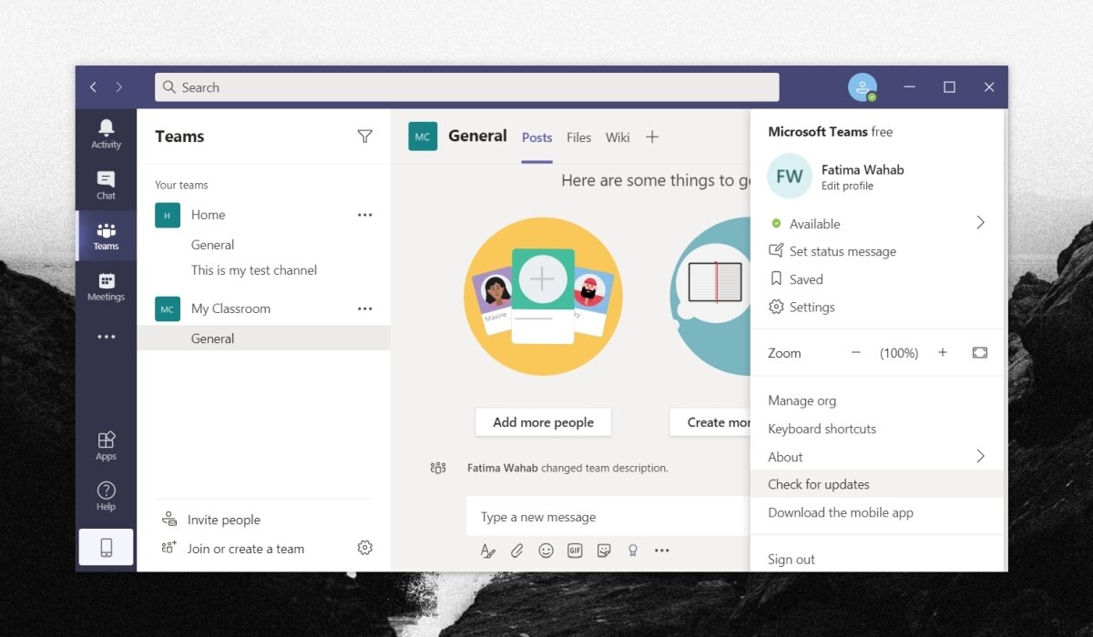Toggle full screen zoom mode
1093x637 pixels.
(979, 353)
